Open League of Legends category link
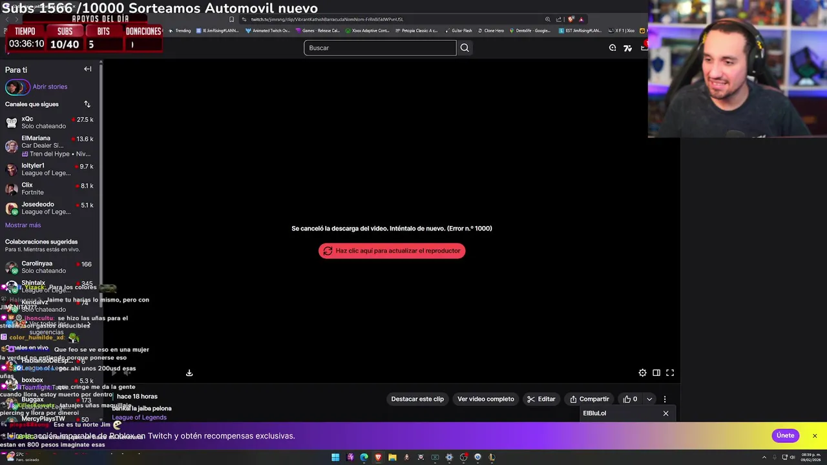Image resolution: width=827 pixels, height=465 pixels. tap(139, 417)
